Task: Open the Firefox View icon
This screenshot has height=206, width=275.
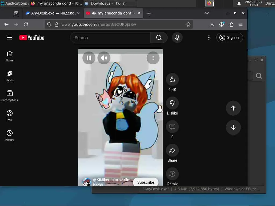Action: (16, 13)
